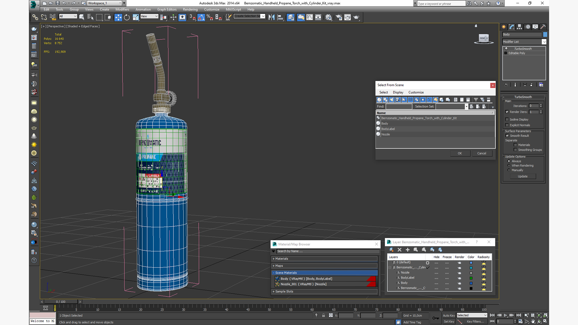Open the View reference coordinate dropdown
Image resolution: width=578 pixels, height=325 pixels.
[x=149, y=16]
